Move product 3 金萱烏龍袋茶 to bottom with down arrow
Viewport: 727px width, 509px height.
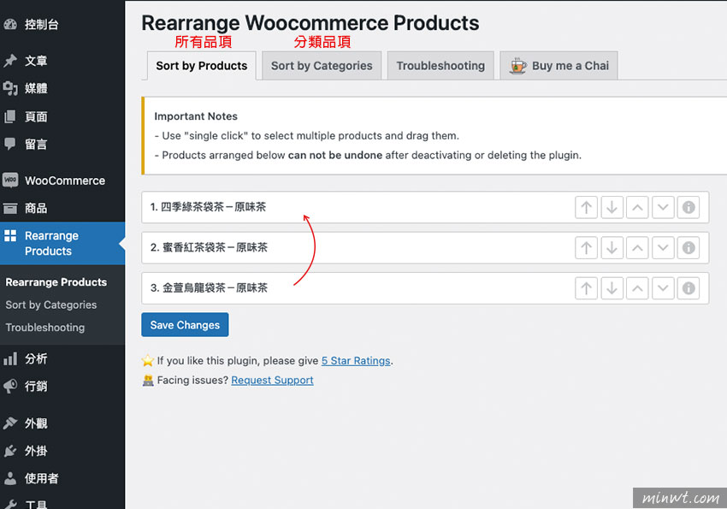click(612, 288)
